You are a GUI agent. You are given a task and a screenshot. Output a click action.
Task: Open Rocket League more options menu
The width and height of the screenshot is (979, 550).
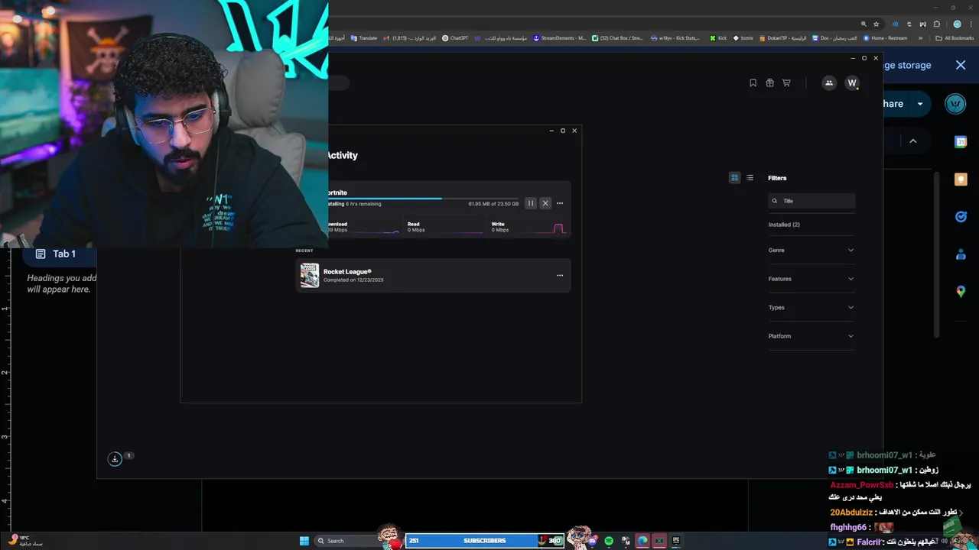pos(560,276)
